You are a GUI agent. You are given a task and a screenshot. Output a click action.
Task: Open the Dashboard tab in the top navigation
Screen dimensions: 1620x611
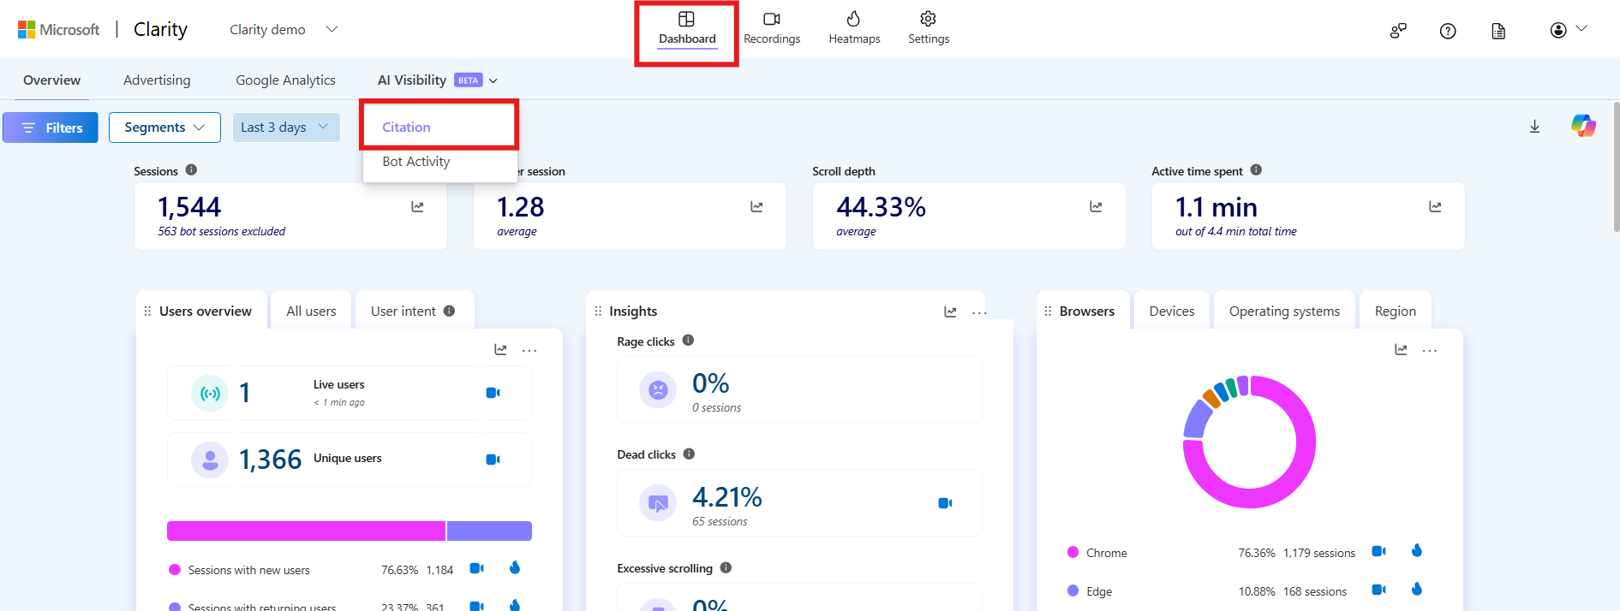687,29
